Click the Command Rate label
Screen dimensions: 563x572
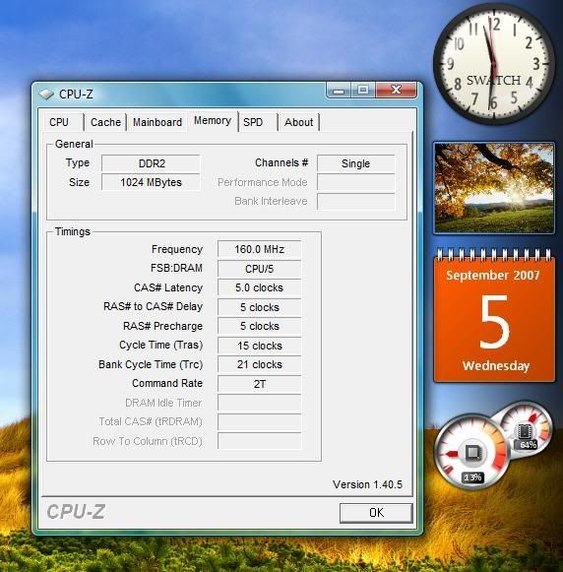(167, 383)
